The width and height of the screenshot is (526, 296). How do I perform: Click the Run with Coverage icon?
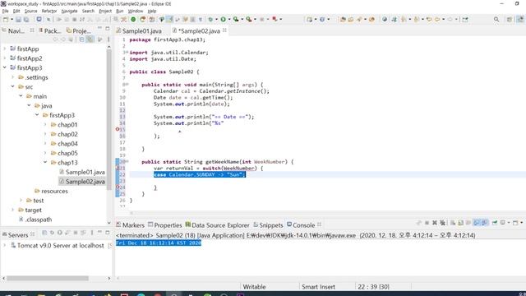tap(236, 20)
